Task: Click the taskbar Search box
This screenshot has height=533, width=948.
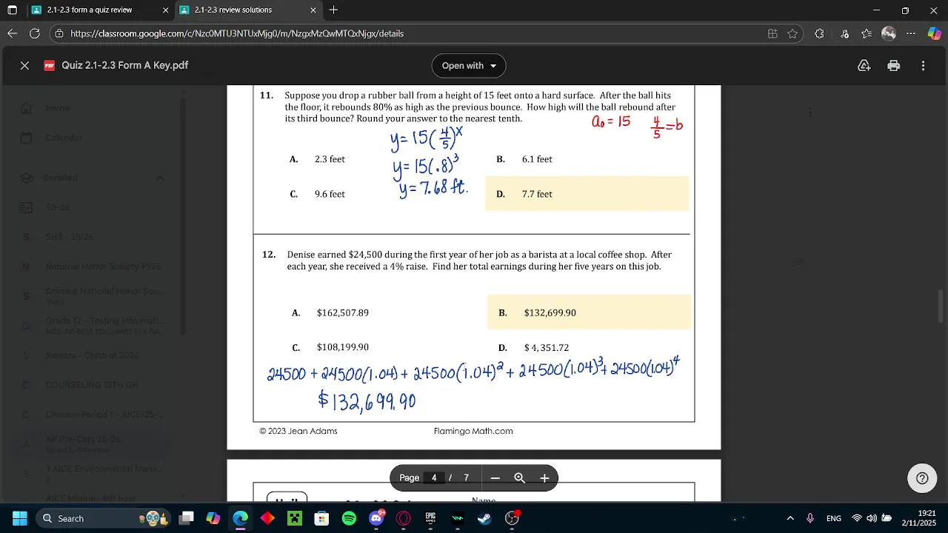Action: (x=102, y=518)
